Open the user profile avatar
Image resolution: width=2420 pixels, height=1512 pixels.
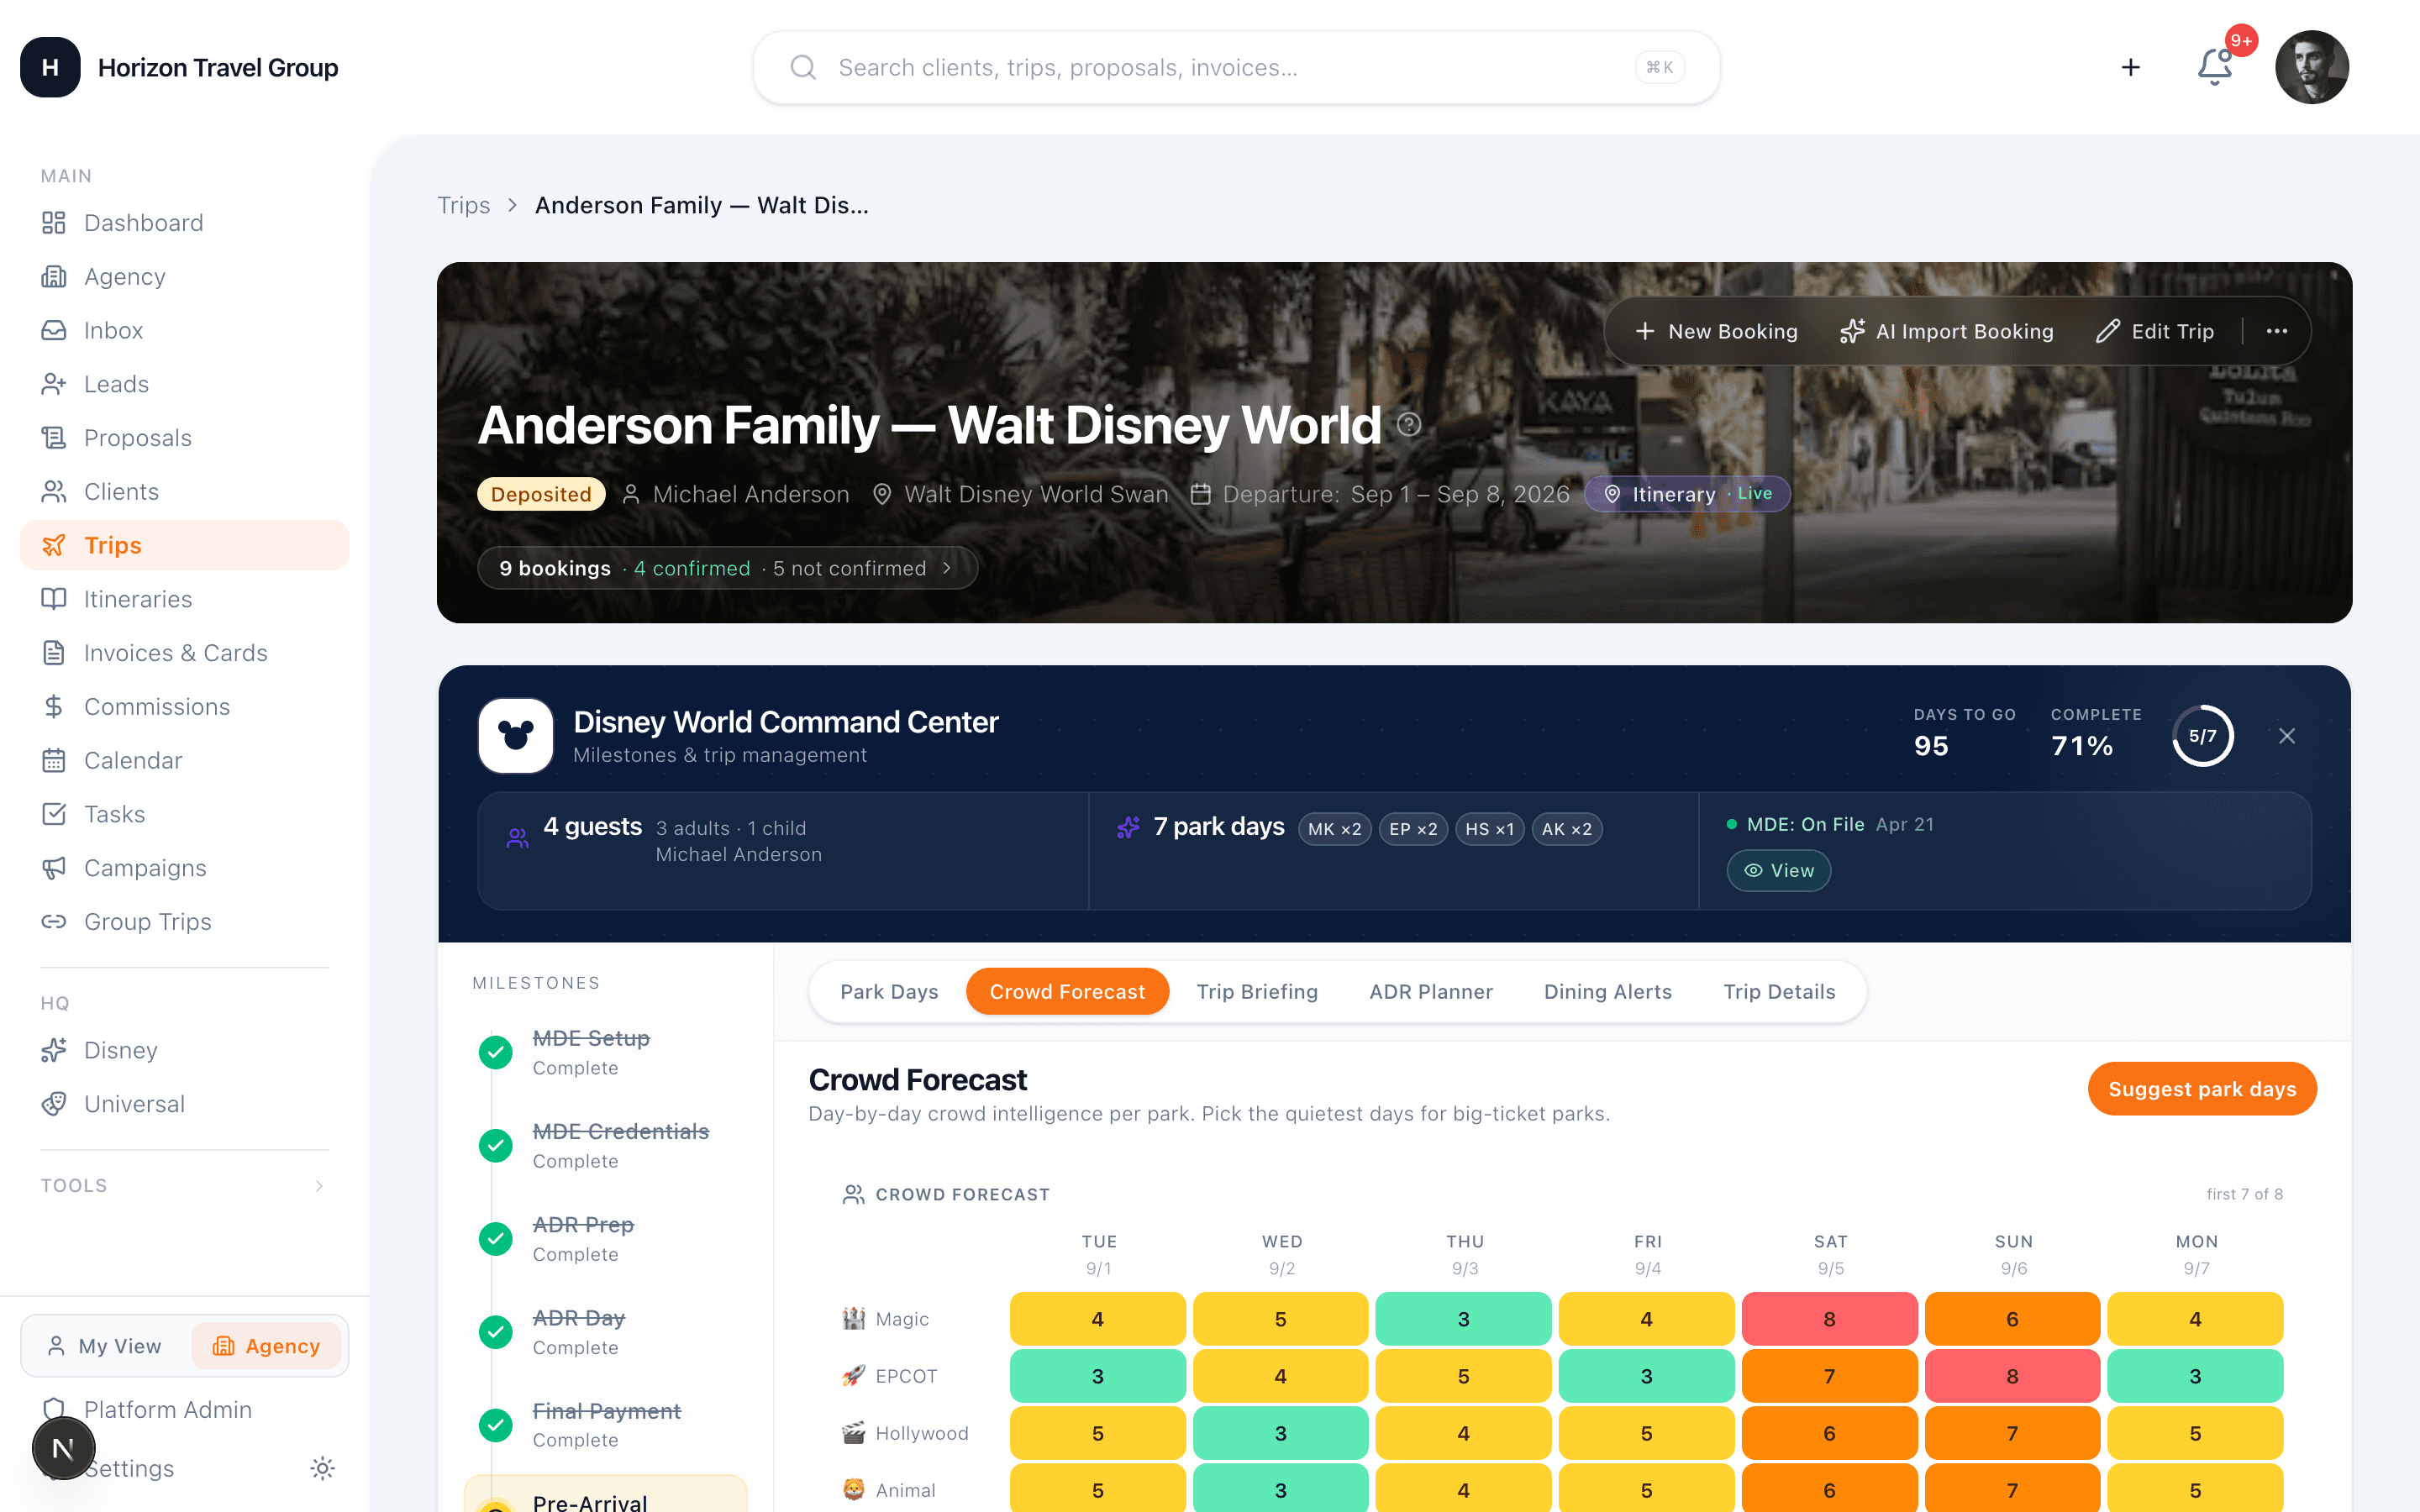[2311, 67]
